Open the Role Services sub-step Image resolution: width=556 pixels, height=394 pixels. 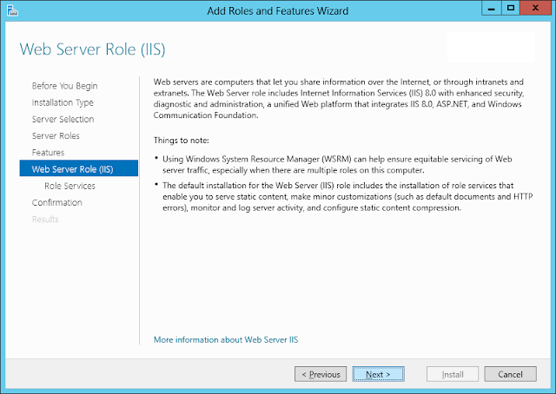click(69, 186)
